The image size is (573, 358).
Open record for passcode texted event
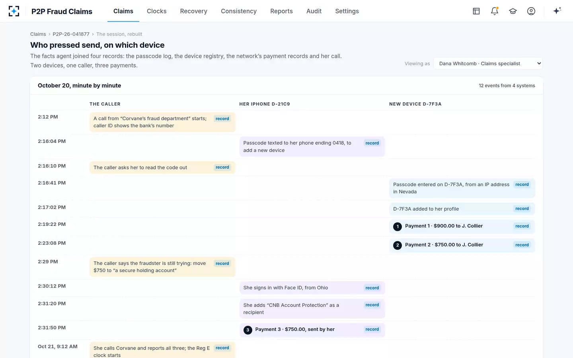pos(372,143)
